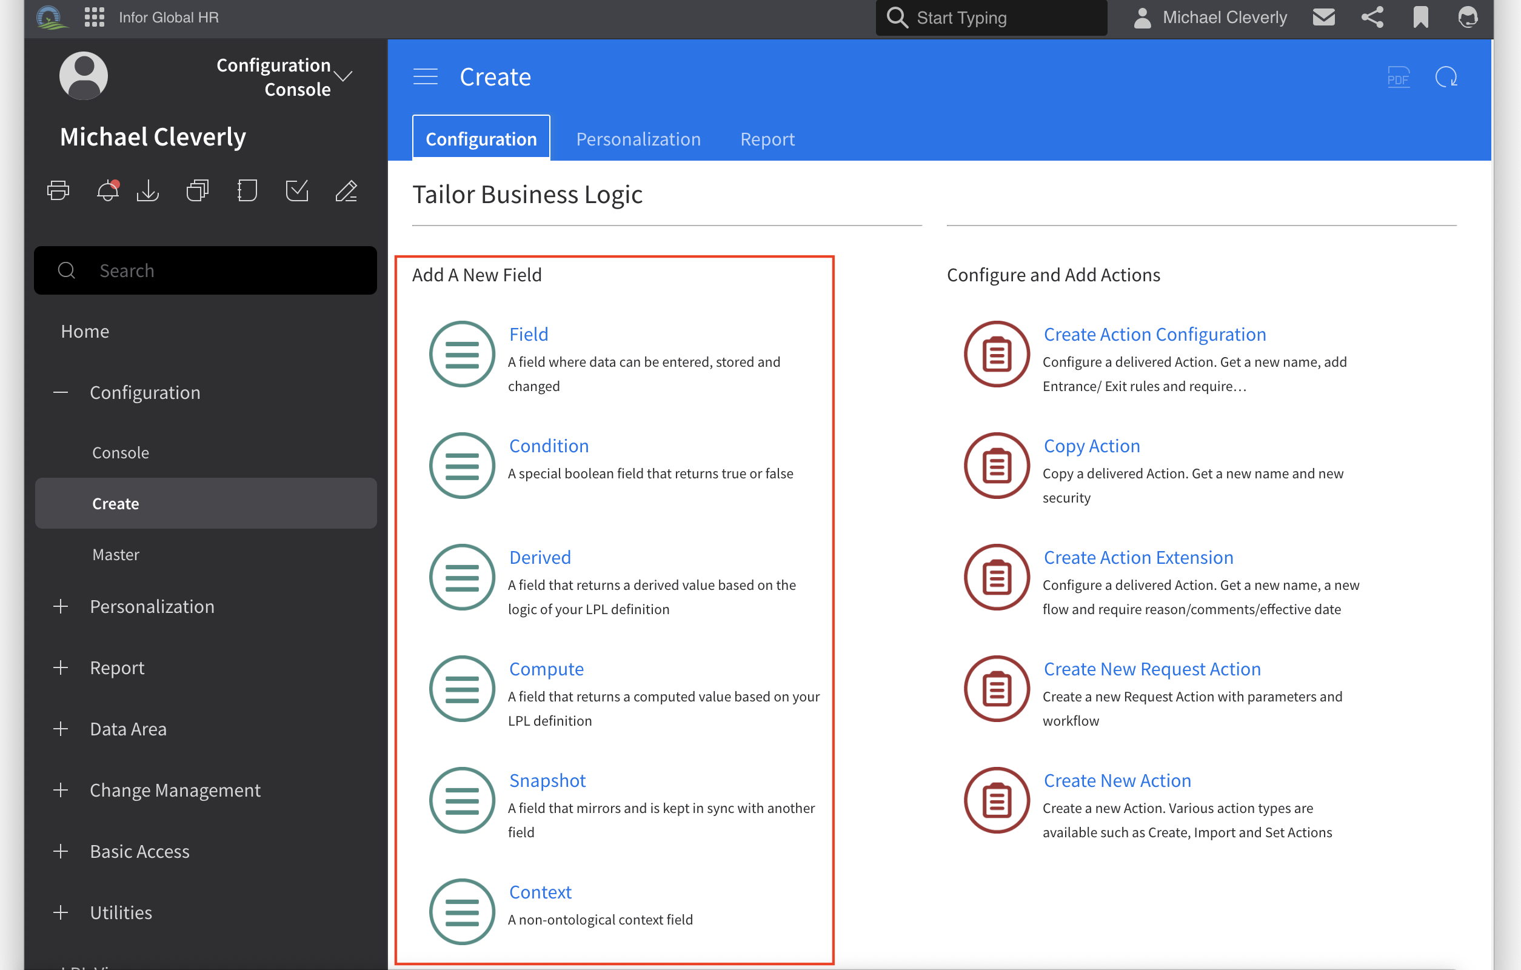Click the green Condition list icon
This screenshot has height=970, width=1521.
(x=462, y=466)
